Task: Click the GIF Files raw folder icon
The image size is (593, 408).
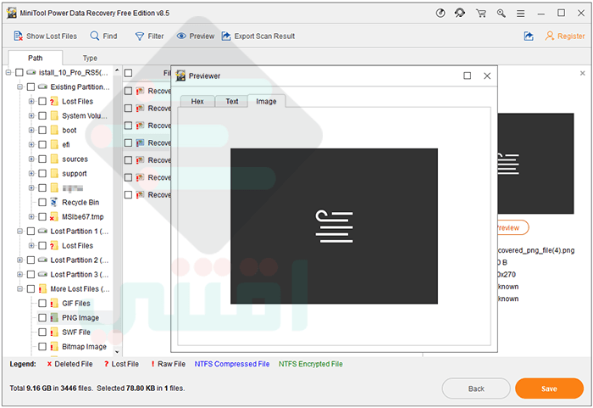Action: point(54,303)
